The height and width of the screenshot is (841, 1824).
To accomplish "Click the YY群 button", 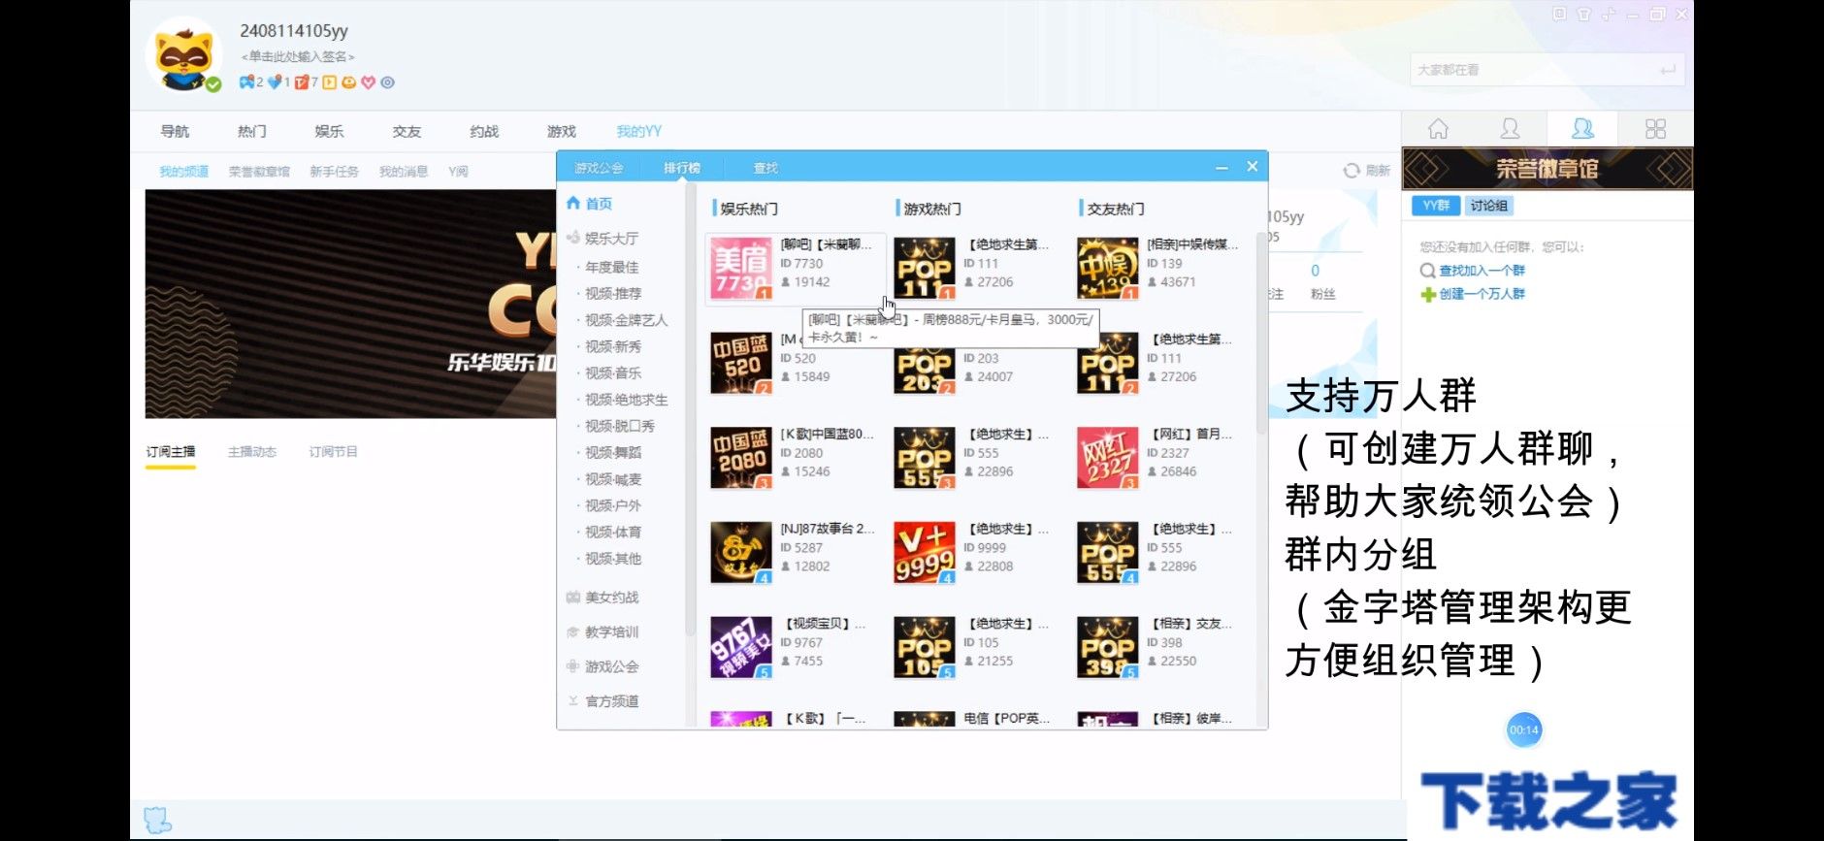I will pyautogui.click(x=1436, y=206).
